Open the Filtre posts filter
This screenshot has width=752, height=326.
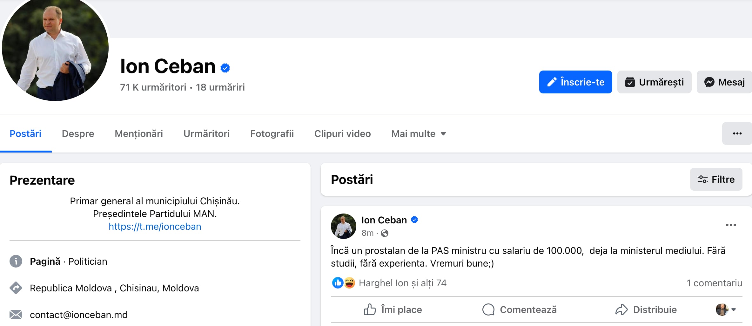[716, 179]
